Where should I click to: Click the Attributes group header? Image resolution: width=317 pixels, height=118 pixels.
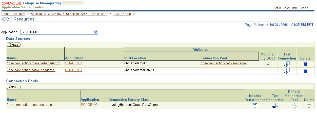click(x=200, y=49)
